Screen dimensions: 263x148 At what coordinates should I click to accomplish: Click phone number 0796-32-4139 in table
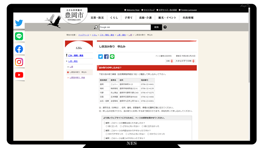147,88
